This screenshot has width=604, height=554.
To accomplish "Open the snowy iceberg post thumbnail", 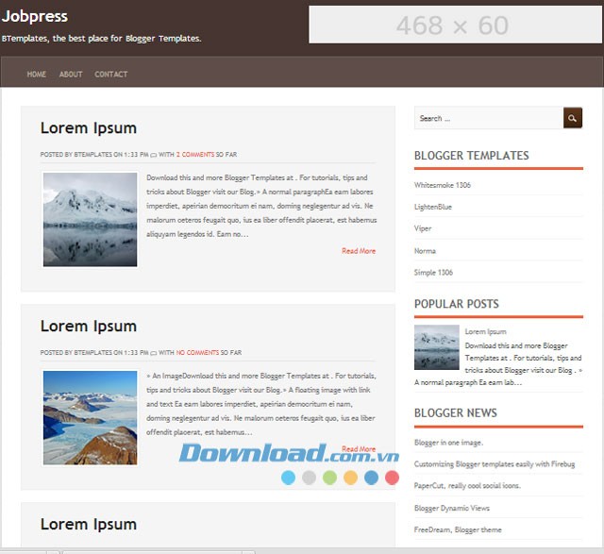I will [x=91, y=219].
